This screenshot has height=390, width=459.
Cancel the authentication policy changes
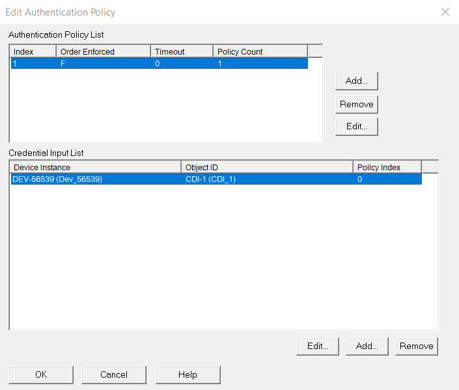[x=114, y=374]
